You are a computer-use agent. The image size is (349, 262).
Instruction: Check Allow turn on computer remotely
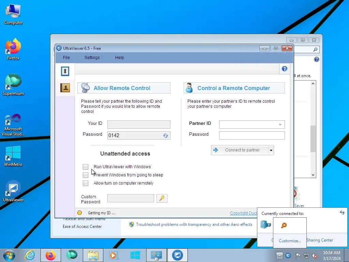[x=86, y=183]
